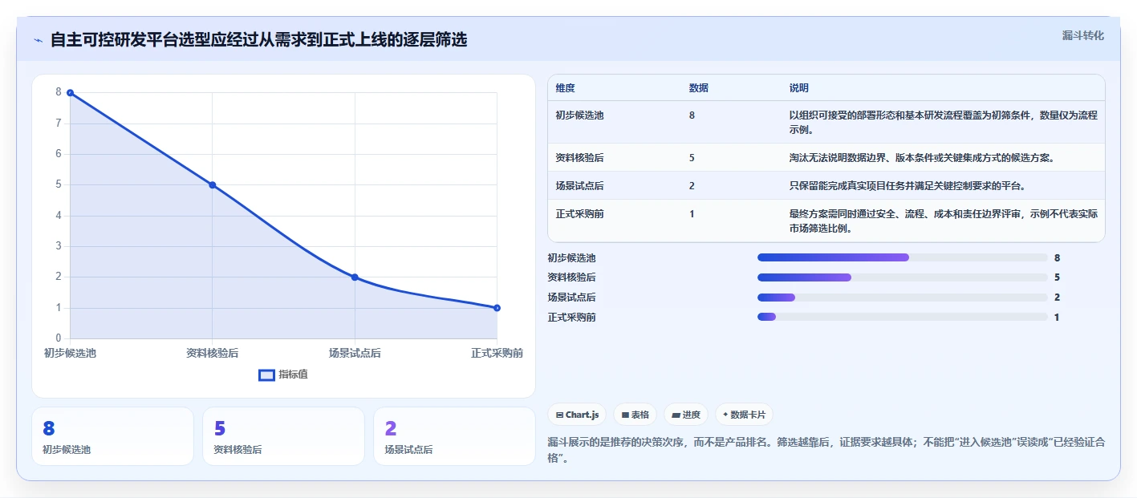Screen dimensions: 1137x498
Task: Select the 初步候选池 data point at 8
Action: coord(70,93)
